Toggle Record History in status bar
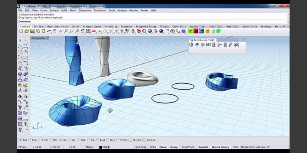 [x=221, y=147]
